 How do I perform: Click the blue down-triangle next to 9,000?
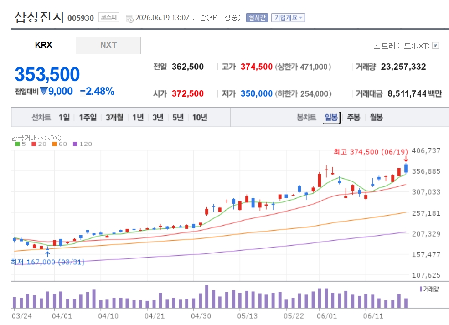pyautogui.click(x=43, y=91)
